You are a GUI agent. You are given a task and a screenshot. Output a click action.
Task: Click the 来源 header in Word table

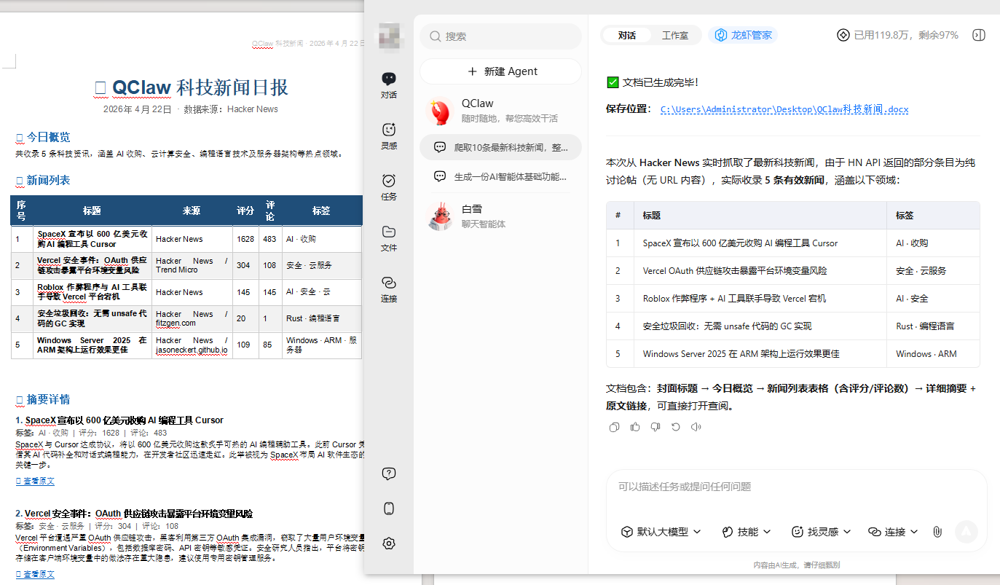[x=192, y=211]
